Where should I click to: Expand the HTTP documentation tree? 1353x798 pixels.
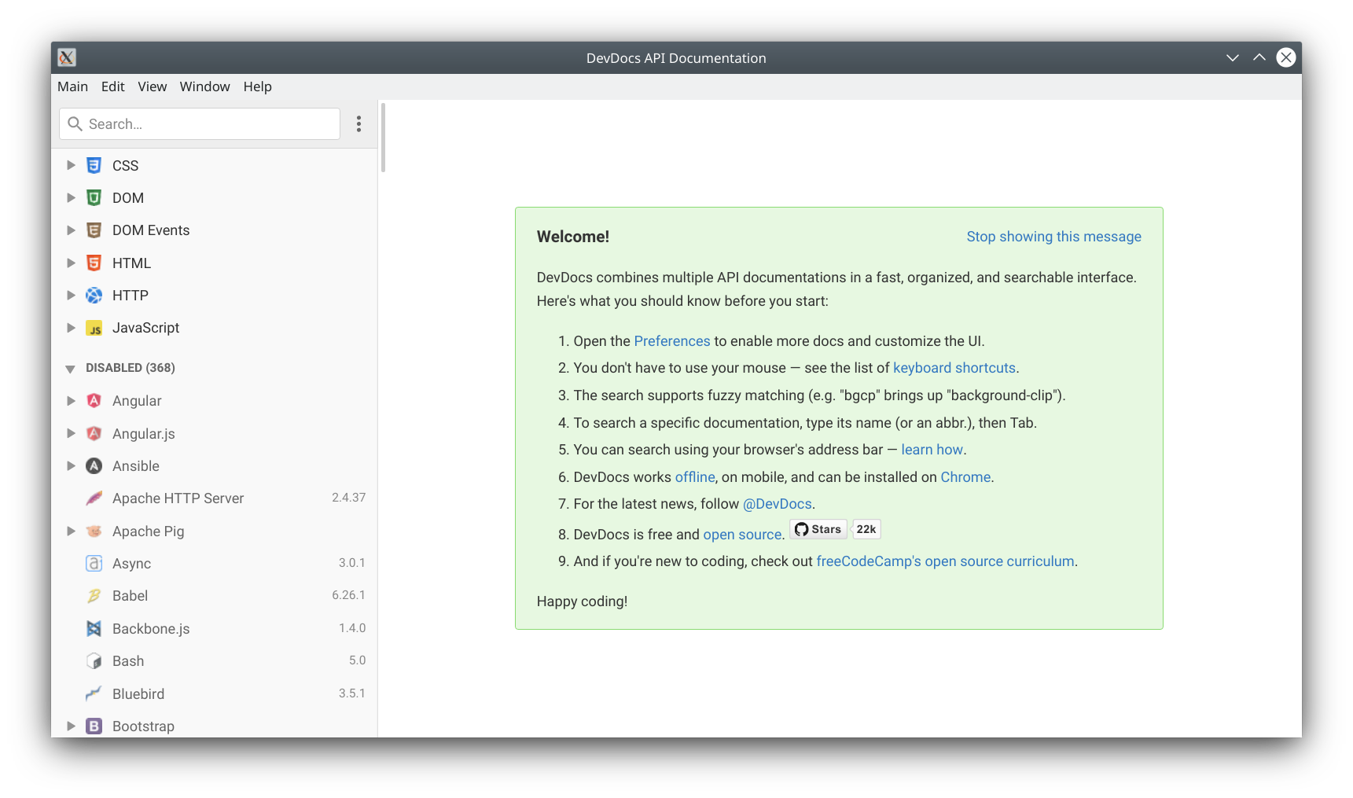point(71,295)
